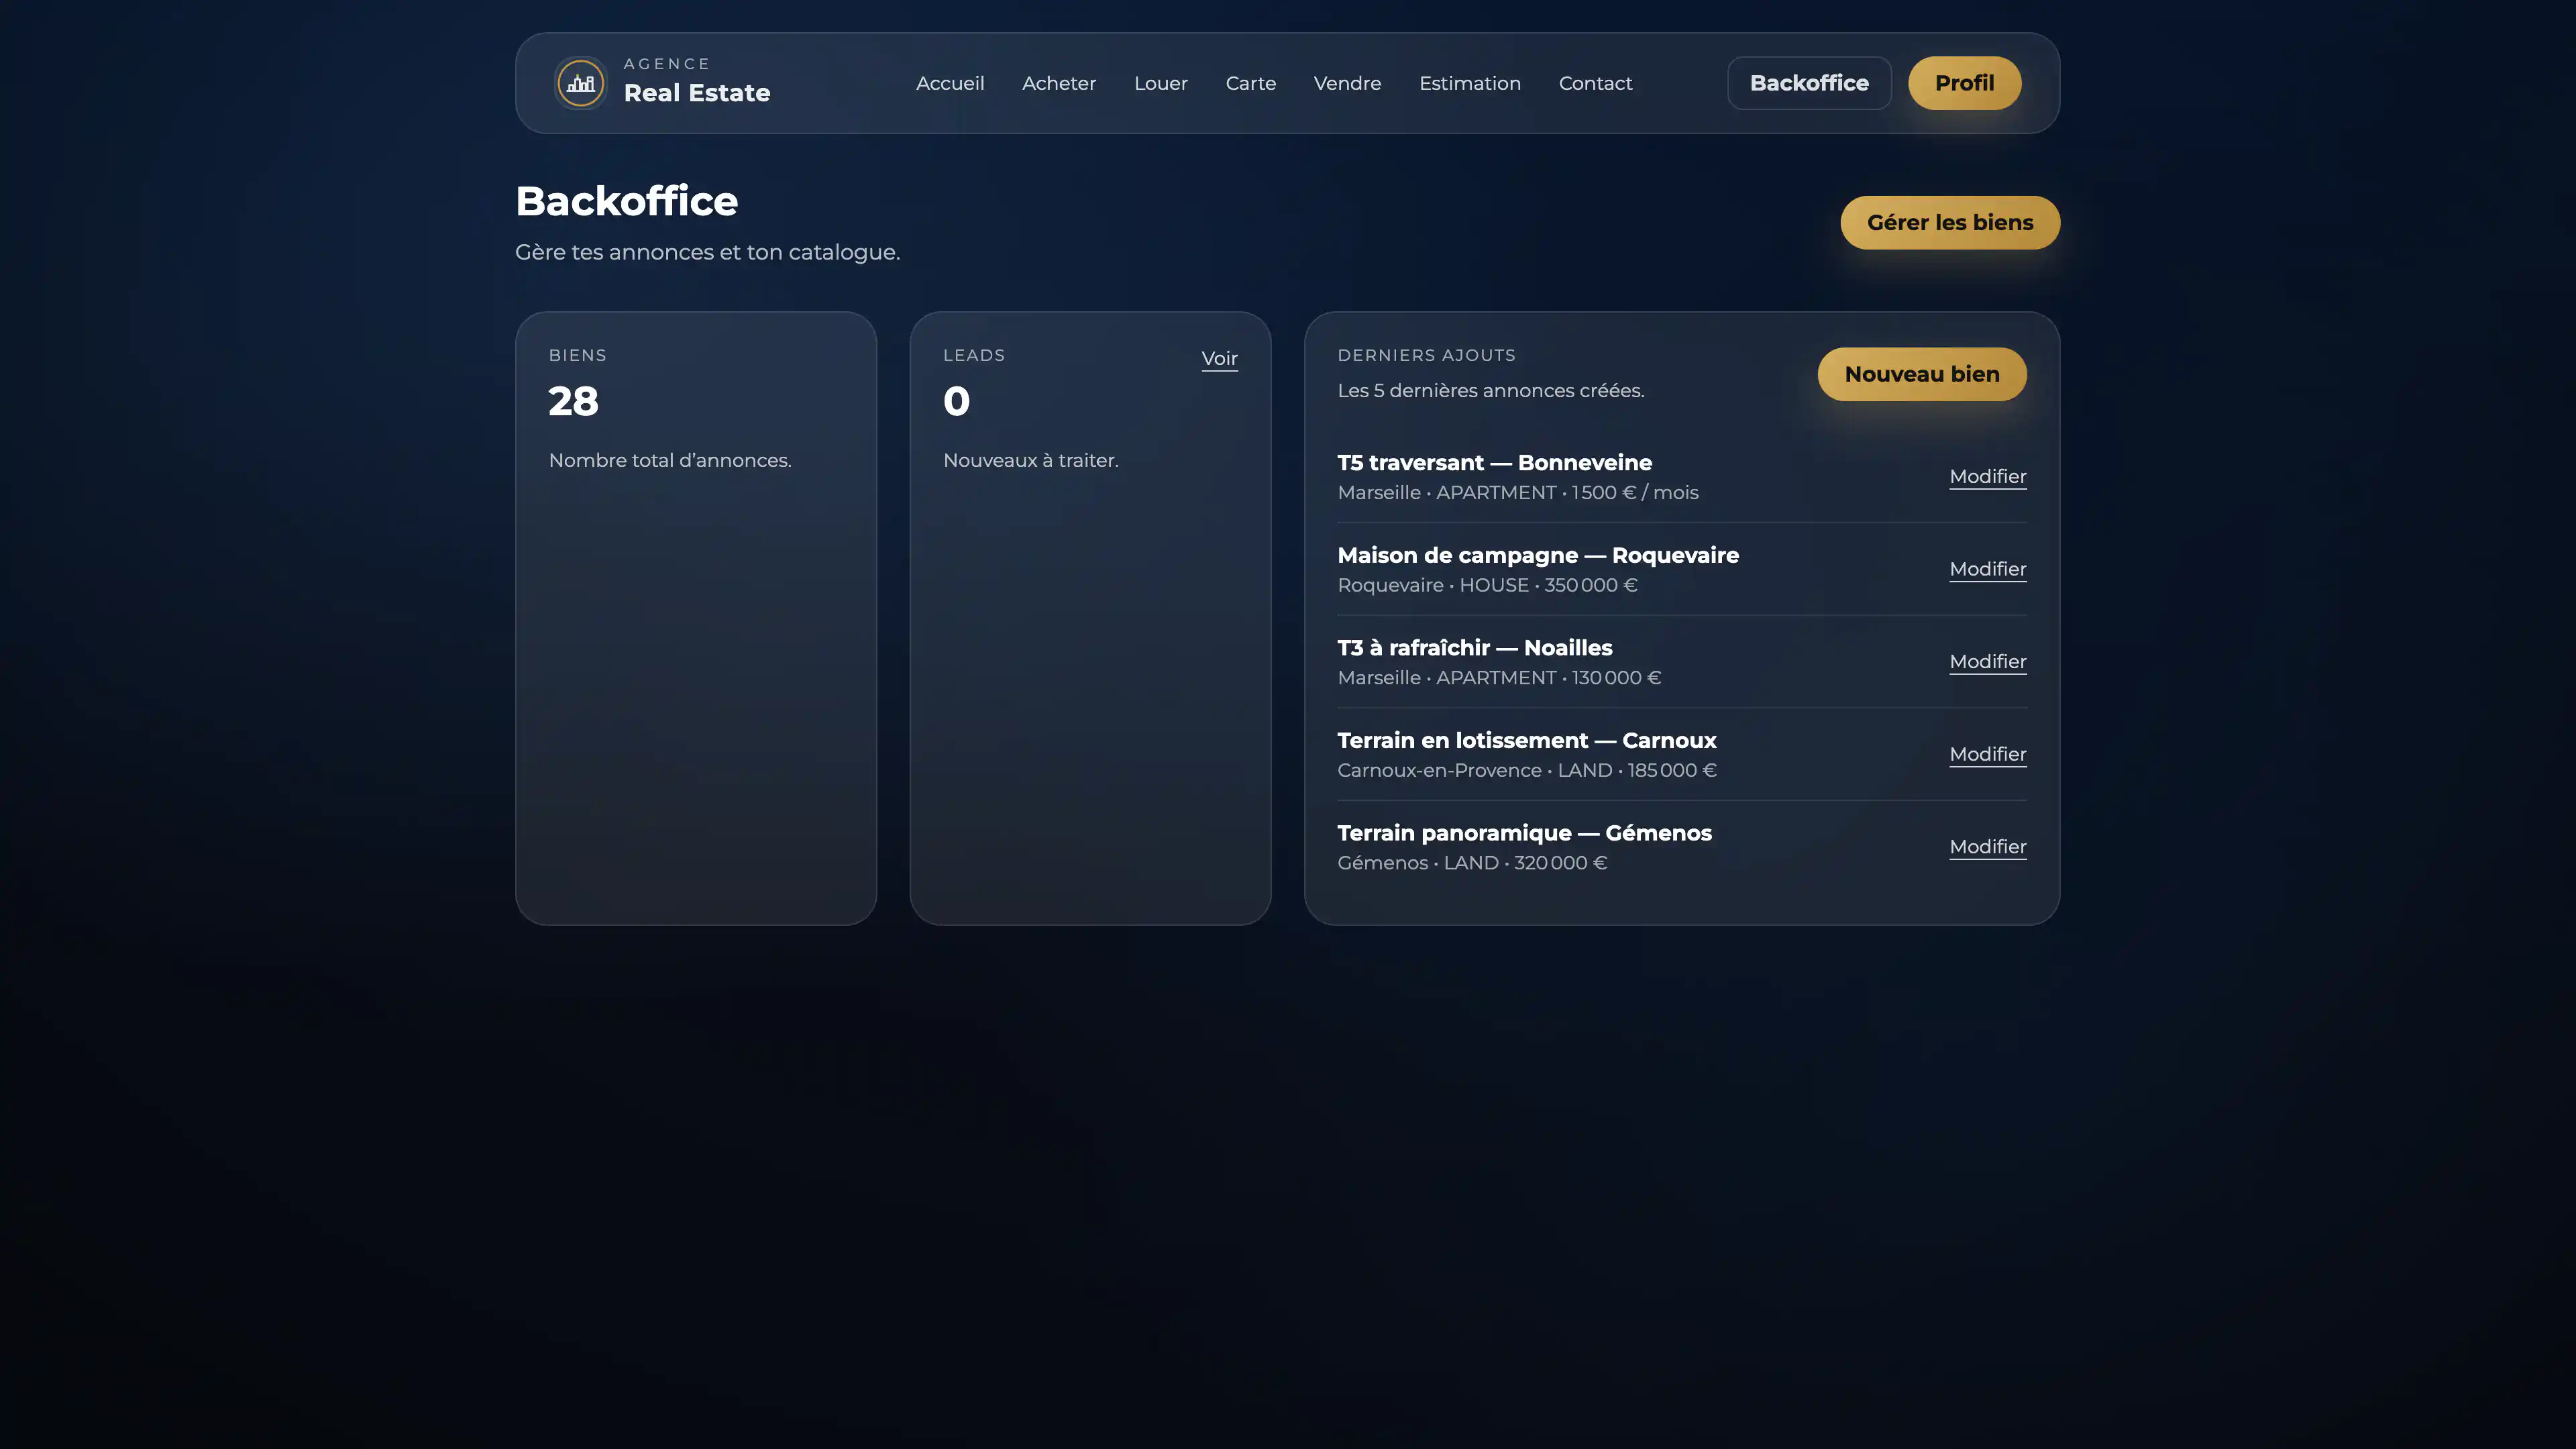The width and height of the screenshot is (2576, 1449).
Task: Navigate to the Contact page
Action: [1595, 84]
